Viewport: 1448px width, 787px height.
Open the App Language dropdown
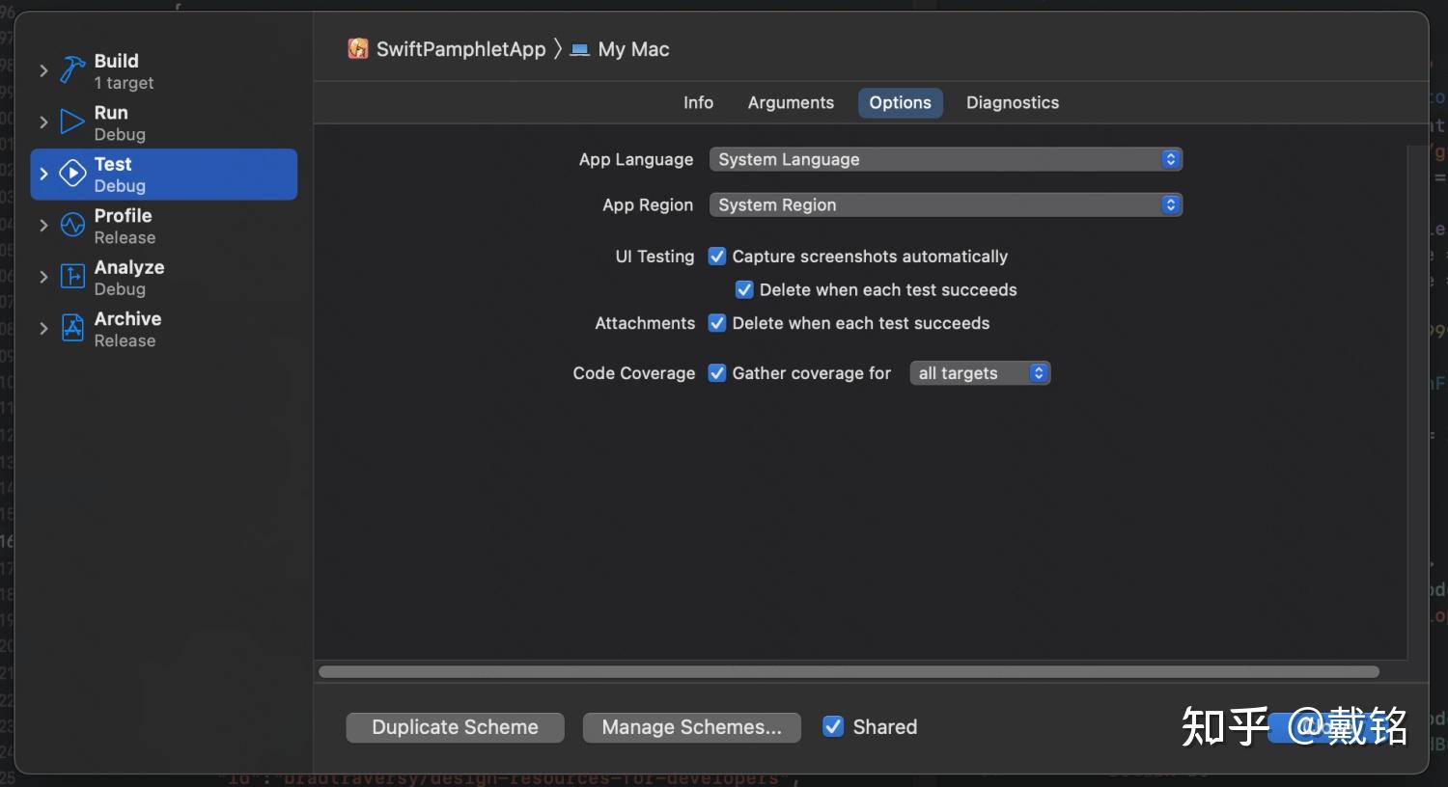[x=945, y=159]
